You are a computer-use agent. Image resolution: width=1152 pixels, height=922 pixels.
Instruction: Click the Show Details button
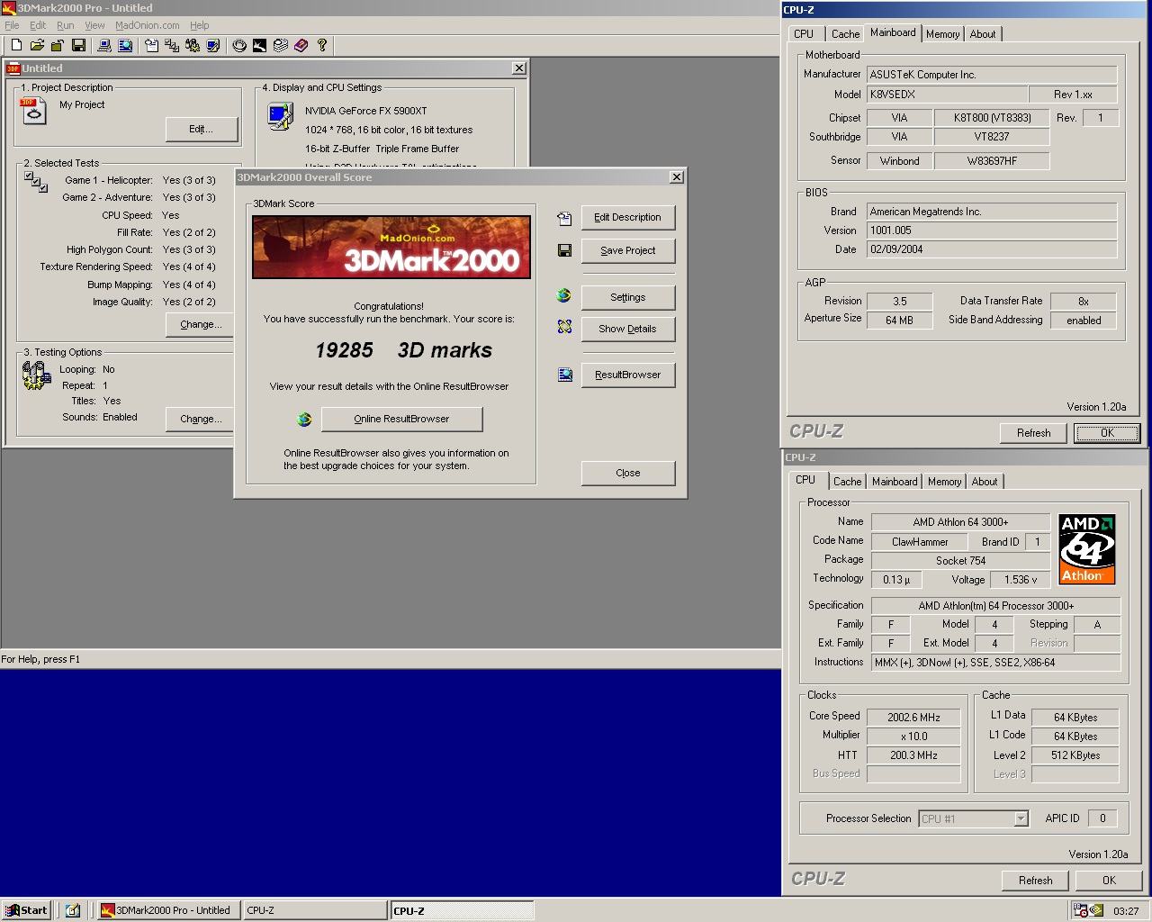coord(627,329)
